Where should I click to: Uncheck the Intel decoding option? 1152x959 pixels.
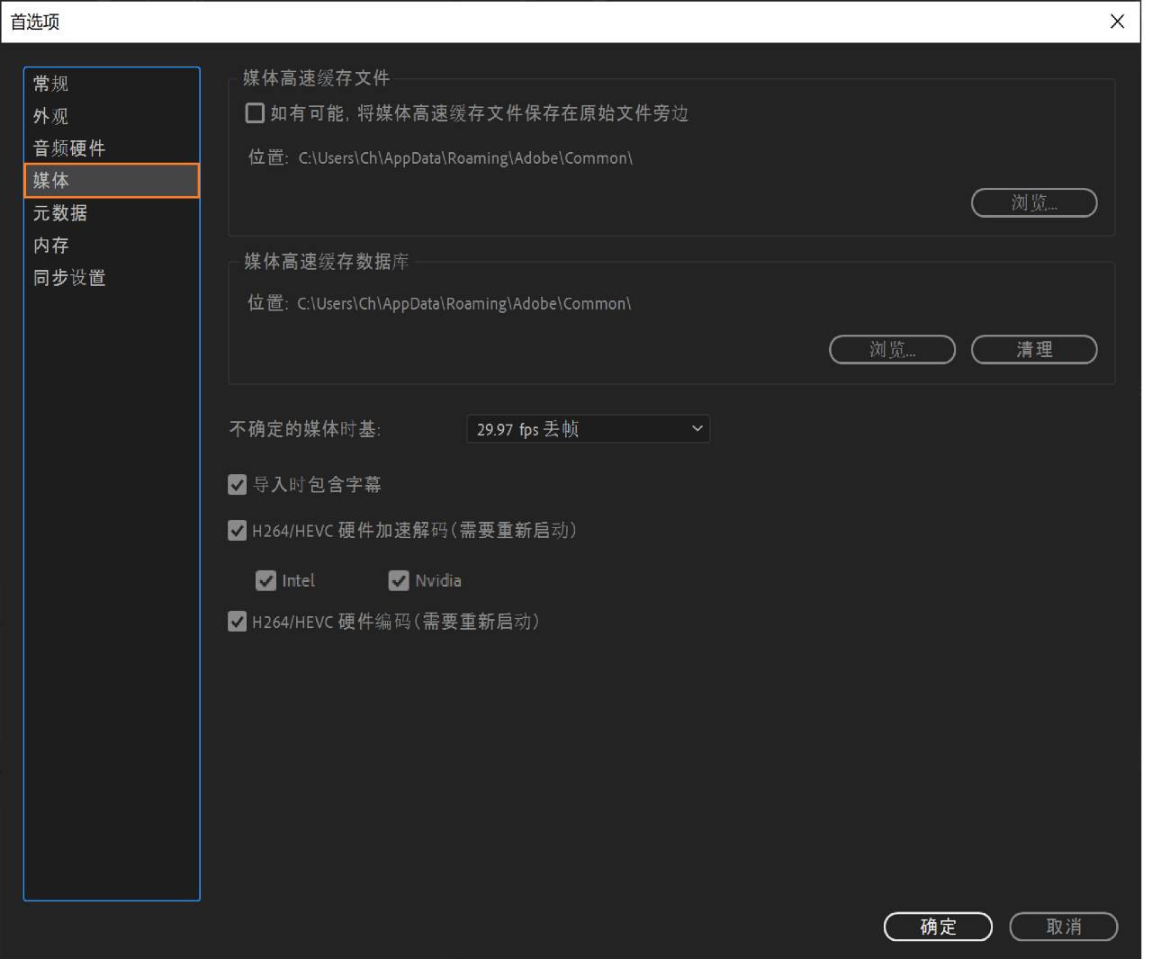tap(265, 580)
